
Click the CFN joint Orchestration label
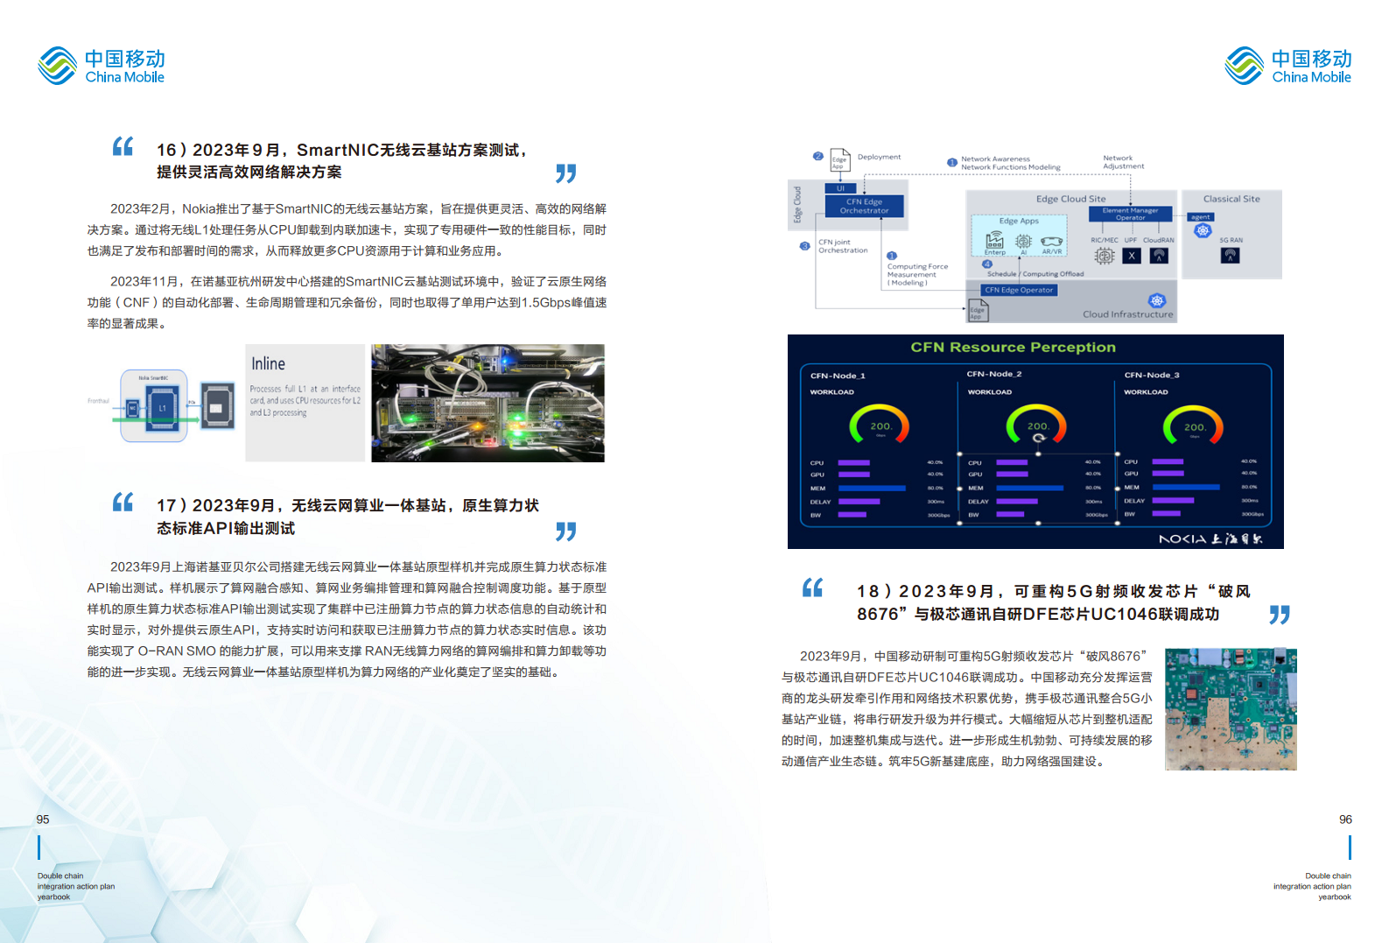pyautogui.click(x=843, y=246)
